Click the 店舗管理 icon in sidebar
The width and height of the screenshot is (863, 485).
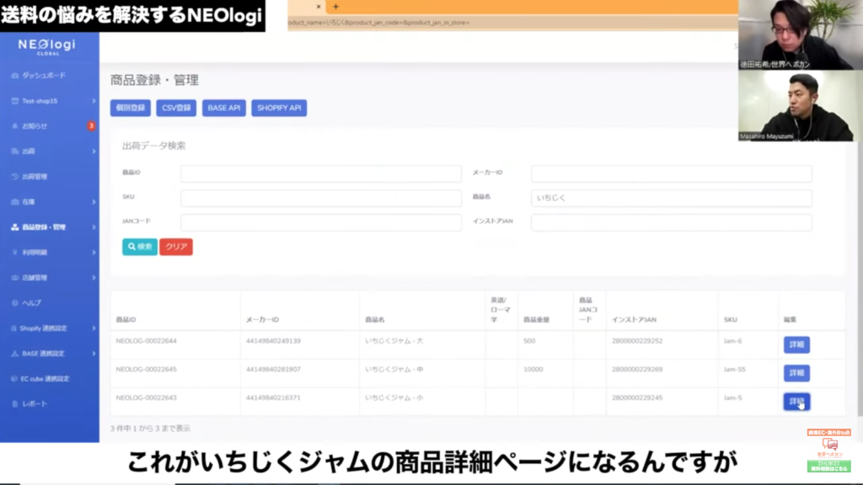(x=15, y=278)
